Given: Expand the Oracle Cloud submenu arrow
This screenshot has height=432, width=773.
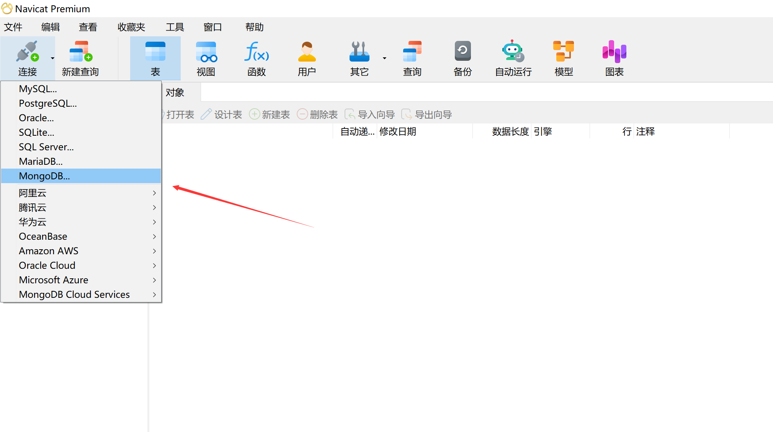Looking at the screenshot, I should 154,266.
